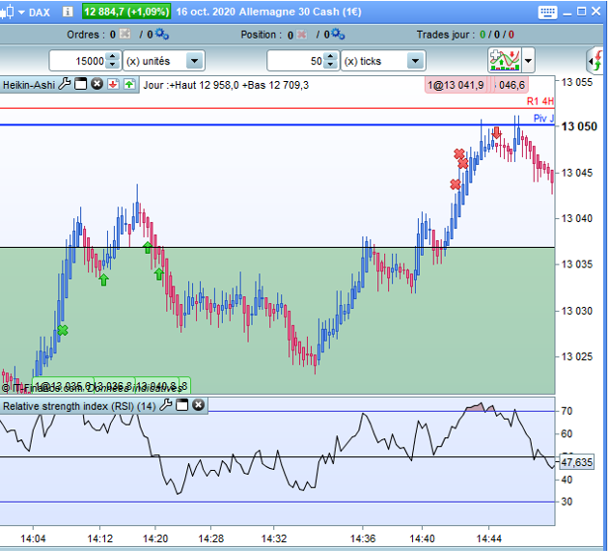
Task: Select the 046,6 order label
Action: pos(511,85)
